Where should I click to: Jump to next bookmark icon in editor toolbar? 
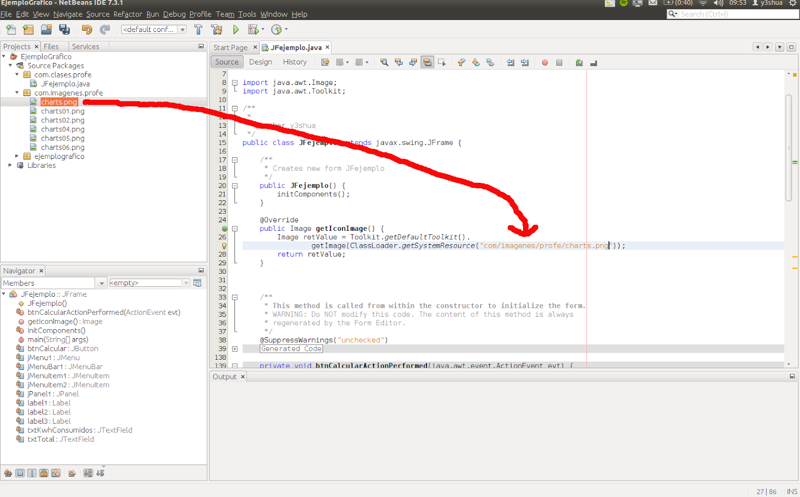(x=476, y=62)
